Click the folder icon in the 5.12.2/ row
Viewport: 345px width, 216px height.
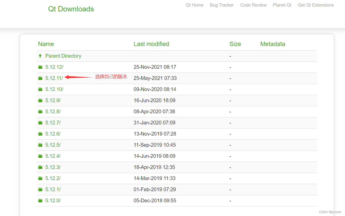click(x=40, y=178)
